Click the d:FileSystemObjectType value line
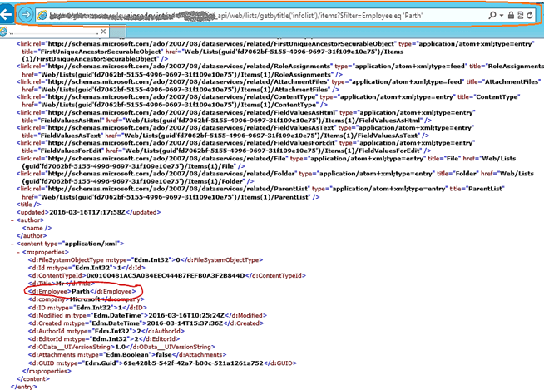Image resolution: width=544 pixels, height=390 pixels. (x=146, y=260)
